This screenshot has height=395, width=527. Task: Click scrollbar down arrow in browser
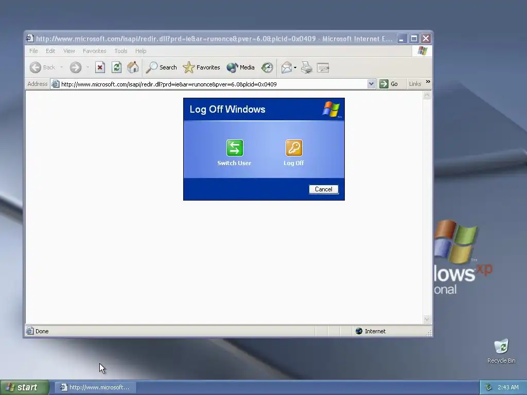coord(427,319)
